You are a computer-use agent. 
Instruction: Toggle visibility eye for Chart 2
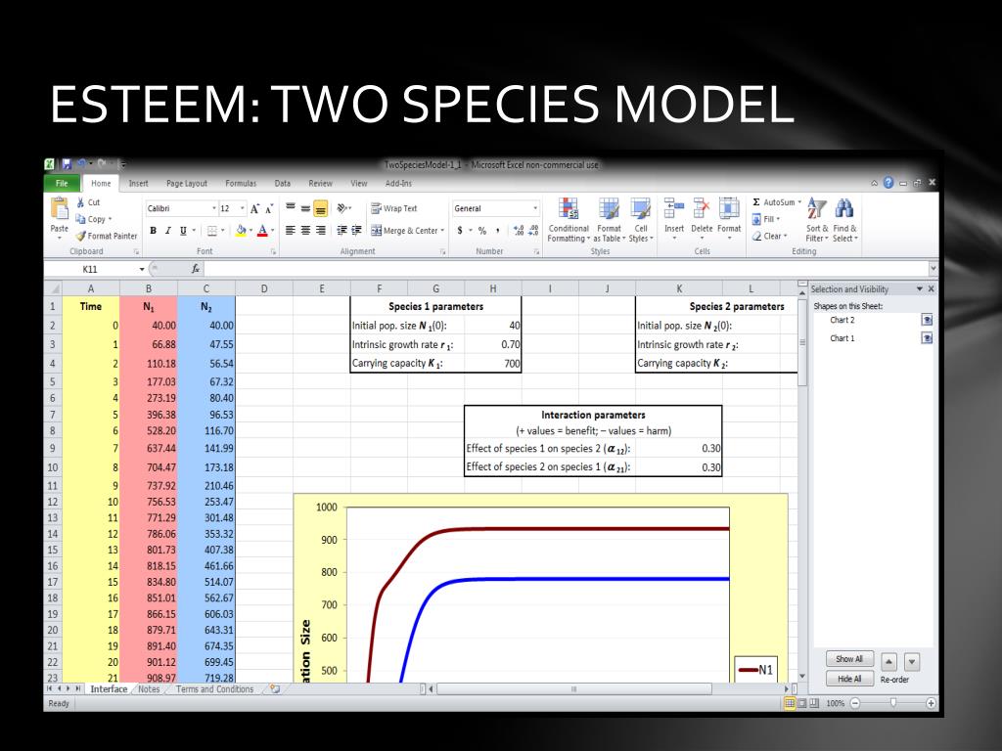point(927,320)
